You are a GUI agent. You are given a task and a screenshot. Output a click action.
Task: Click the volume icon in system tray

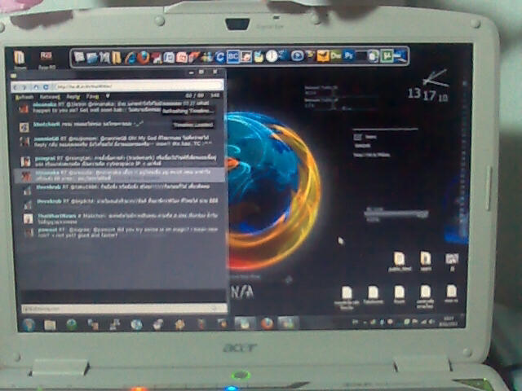[431, 322]
